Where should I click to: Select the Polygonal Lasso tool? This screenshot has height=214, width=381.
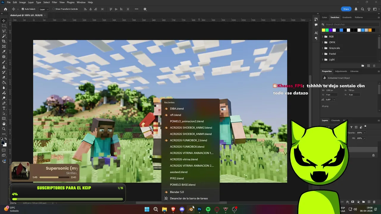pos(4,31)
